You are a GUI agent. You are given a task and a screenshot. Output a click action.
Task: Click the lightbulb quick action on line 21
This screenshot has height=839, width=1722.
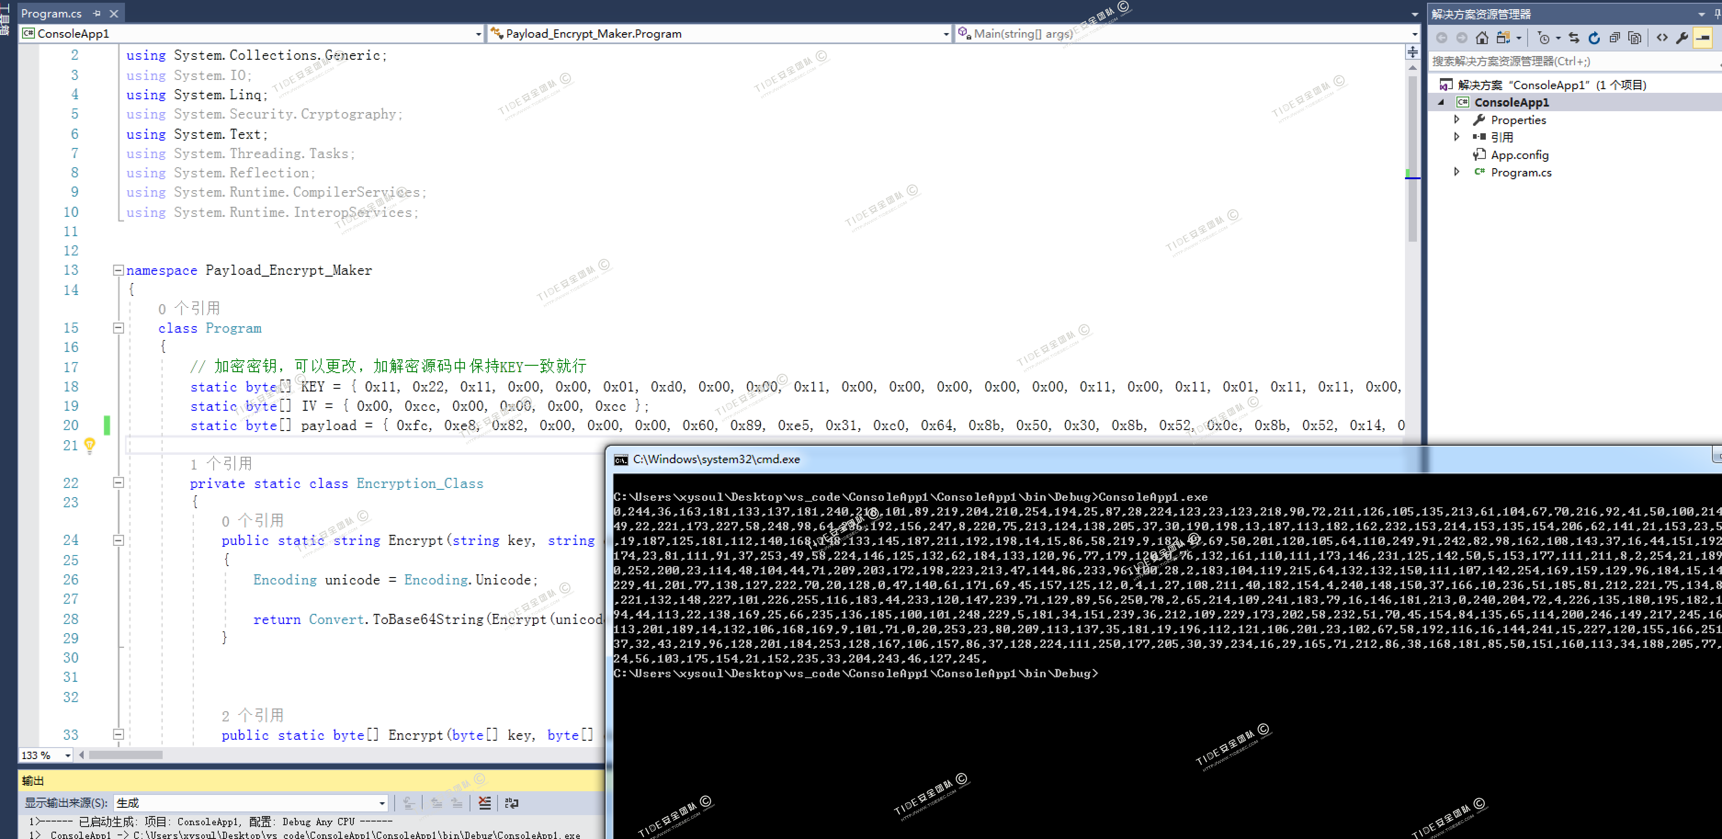[x=90, y=445]
